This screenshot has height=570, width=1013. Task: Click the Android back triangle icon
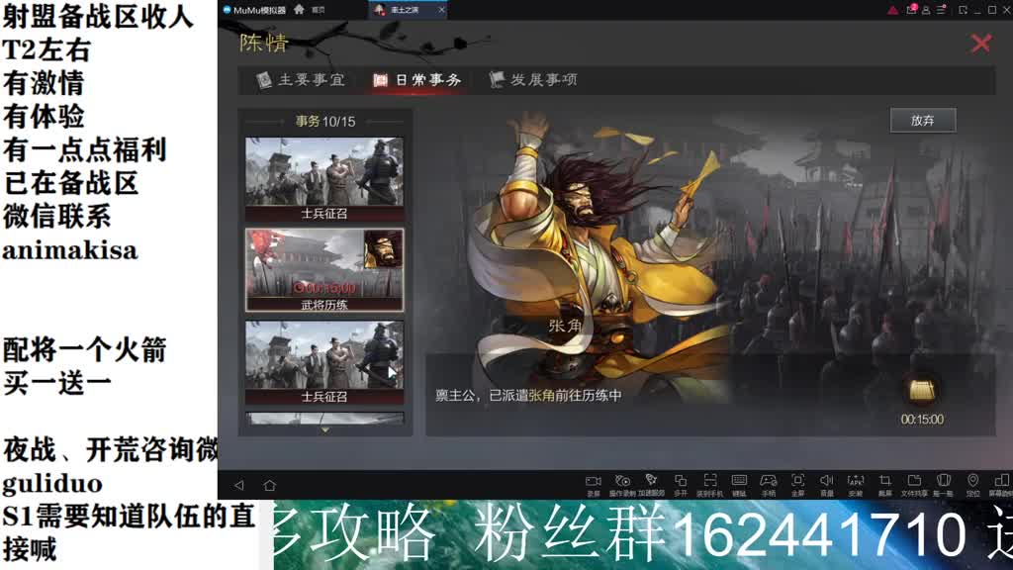[239, 485]
